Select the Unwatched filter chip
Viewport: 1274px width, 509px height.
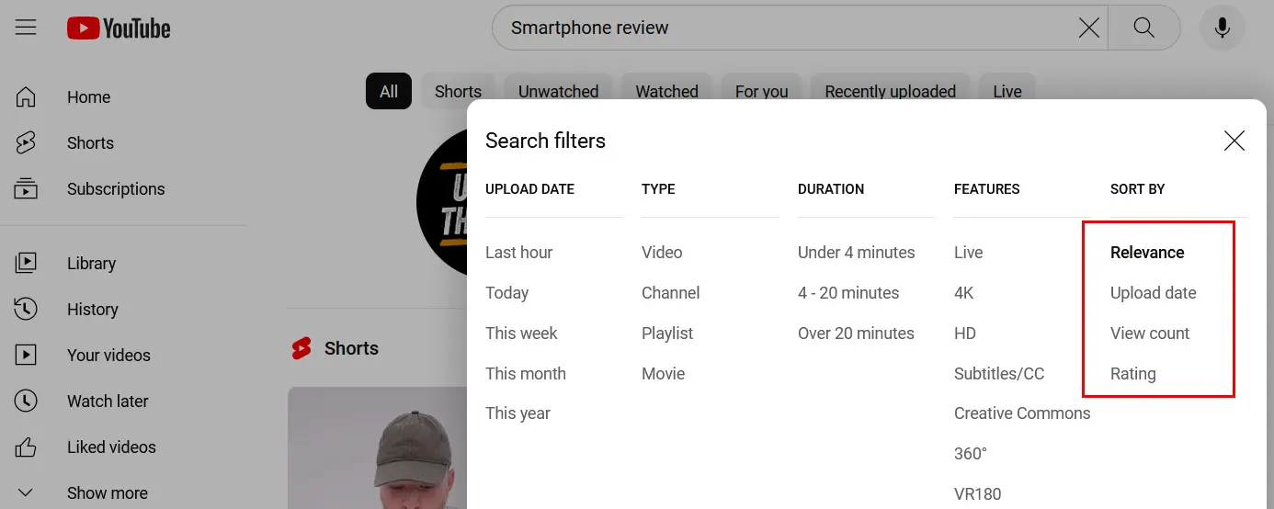coord(558,92)
